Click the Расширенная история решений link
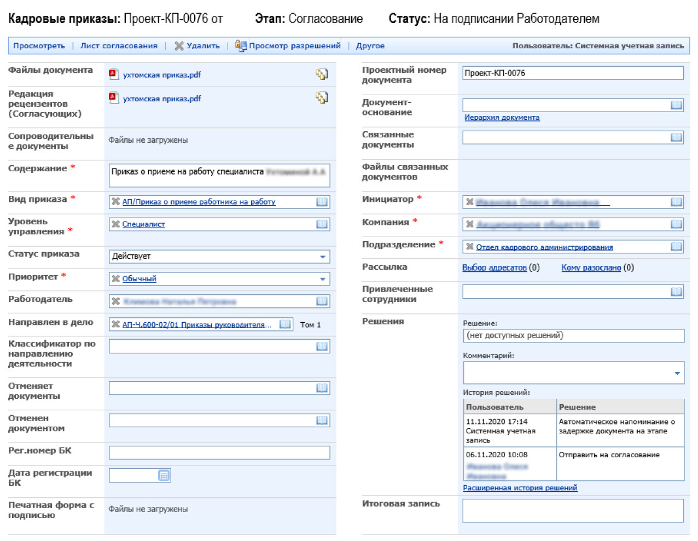The height and width of the screenshot is (541, 698). point(520,488)
